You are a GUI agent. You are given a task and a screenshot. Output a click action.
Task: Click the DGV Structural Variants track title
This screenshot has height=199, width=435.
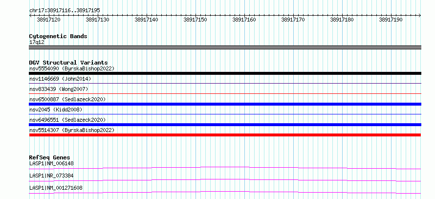68,63
